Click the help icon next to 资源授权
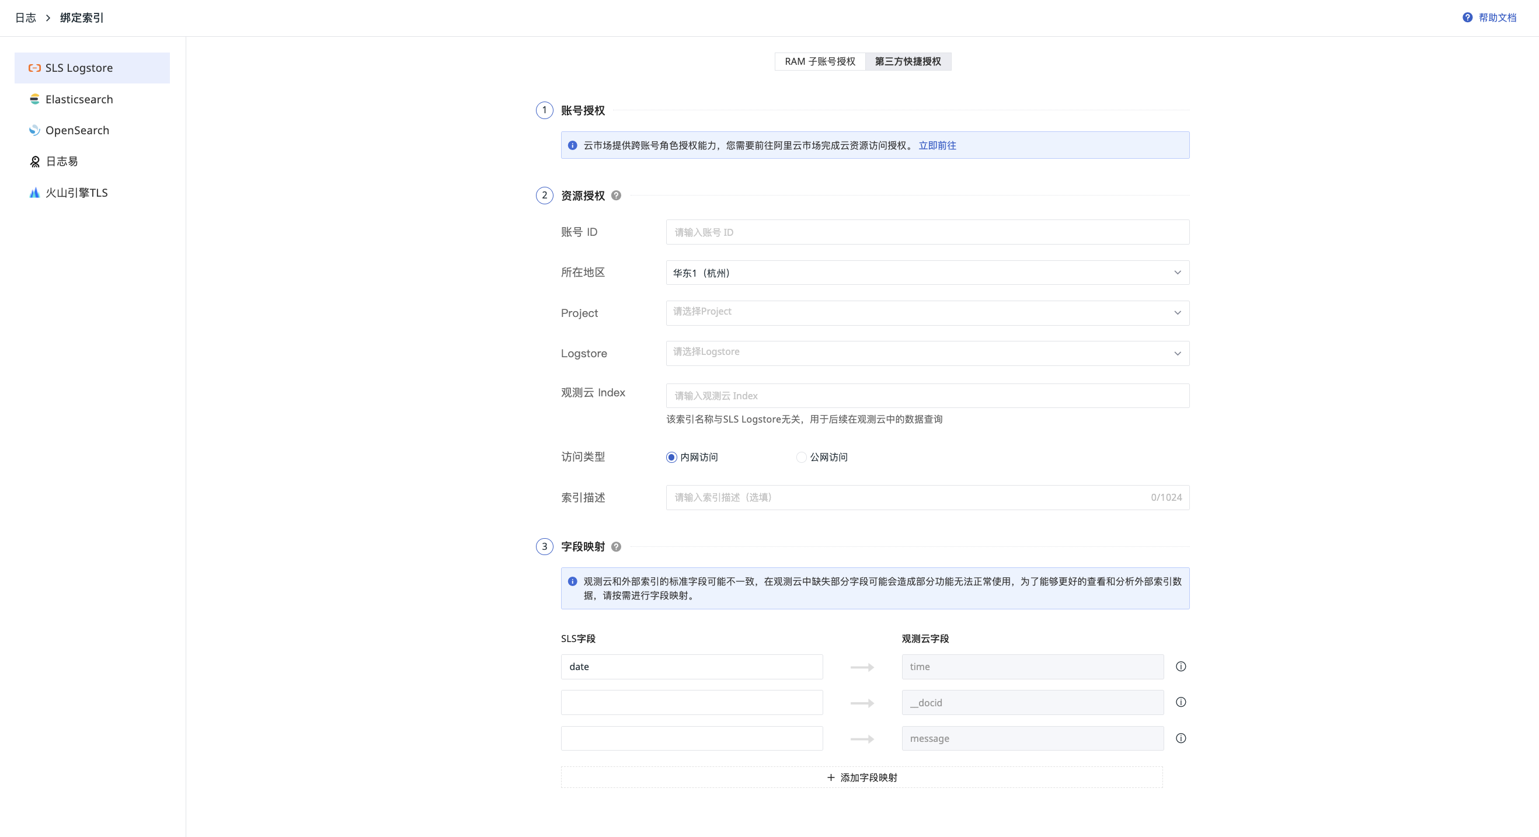The width and height of the screenshot is (1539, 837). tap(616, 196)
